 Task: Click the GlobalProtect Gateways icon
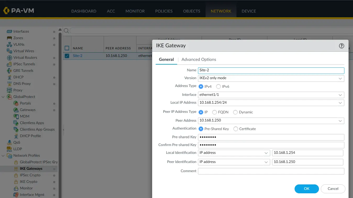[16, 110]
